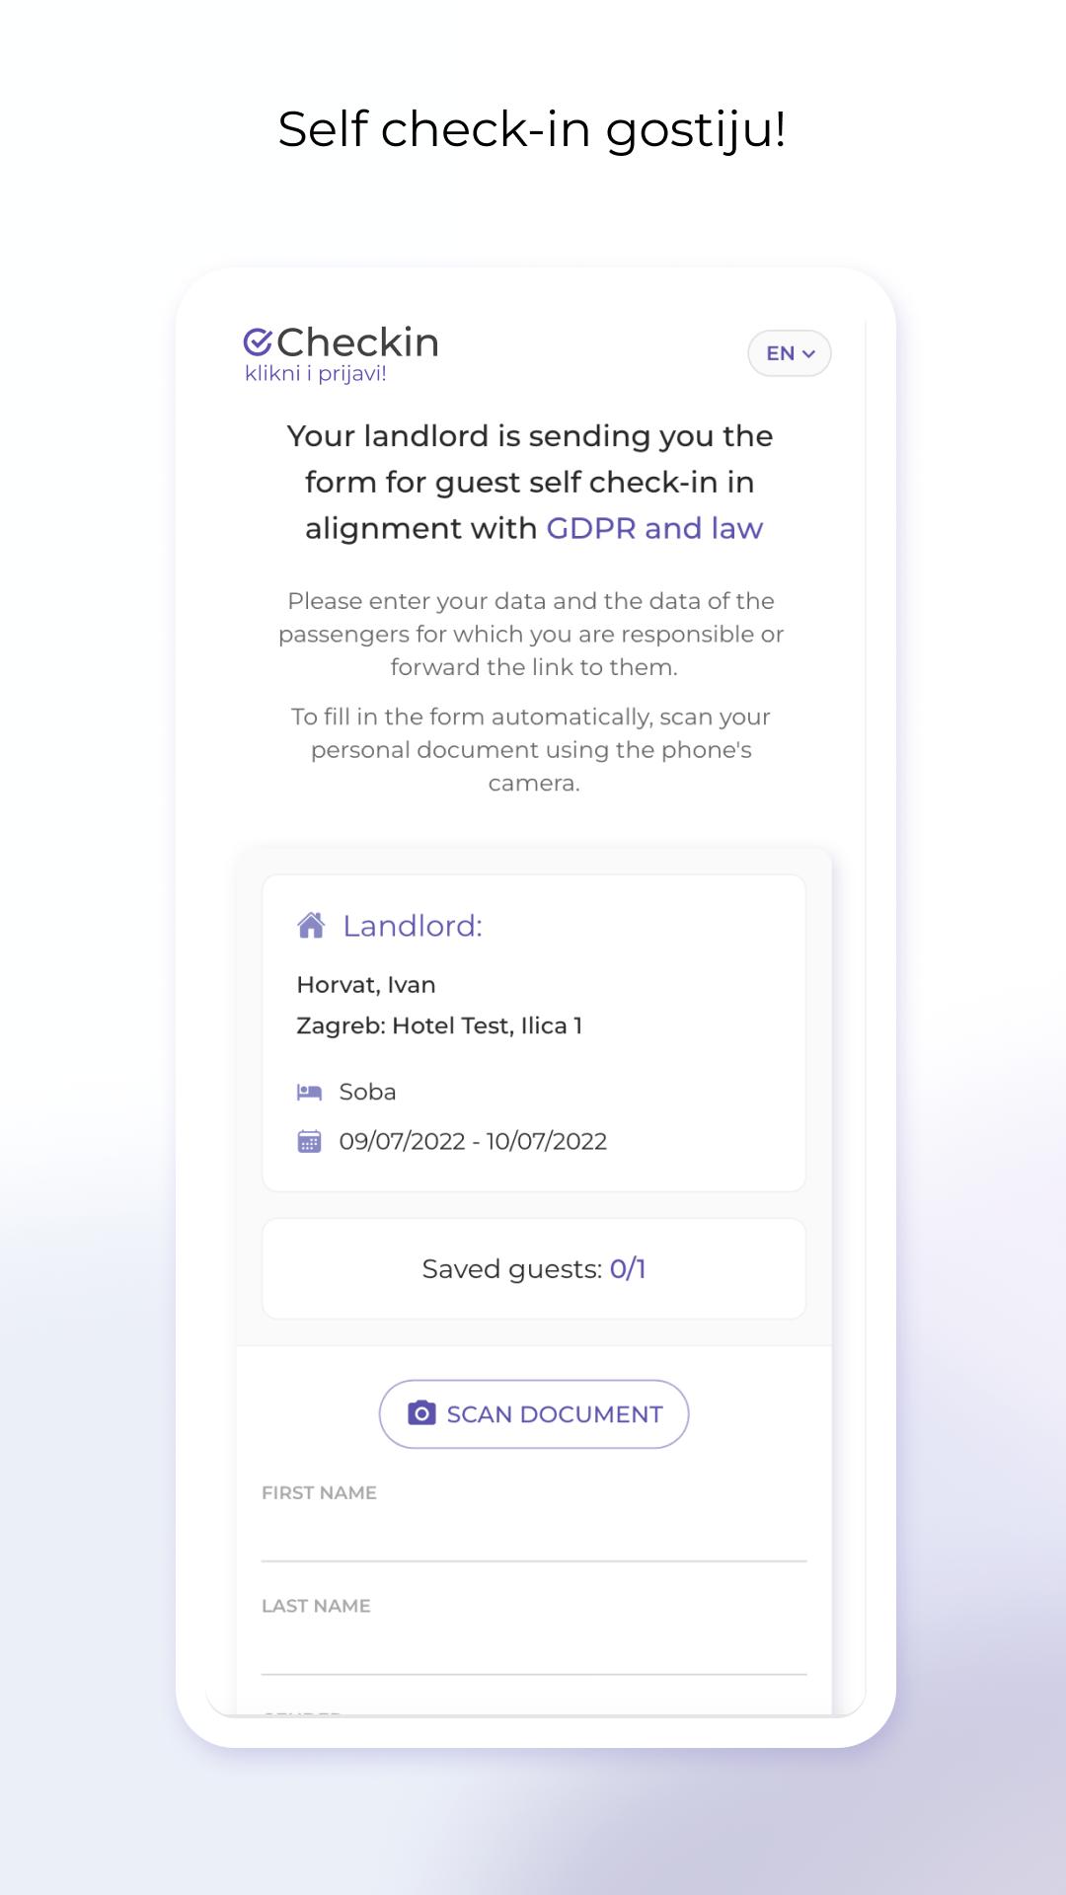Click the 09/07/2022 - 10/07/2022 date range
Viewport: 1066px width, 1895px height.
[x=473, y=1141]
